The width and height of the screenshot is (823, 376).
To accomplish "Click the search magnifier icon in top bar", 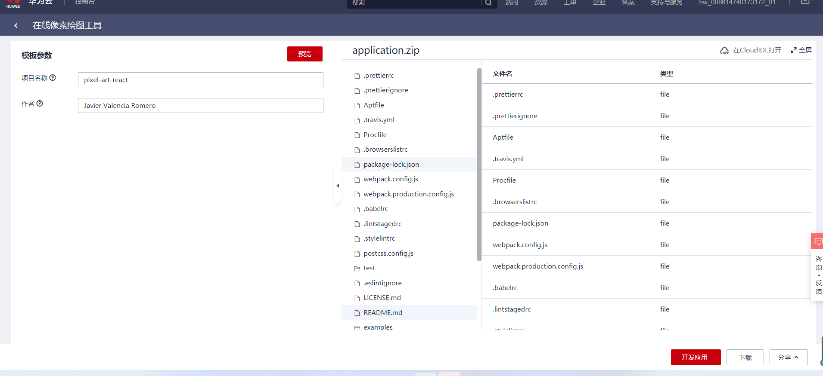I will 488,3.
